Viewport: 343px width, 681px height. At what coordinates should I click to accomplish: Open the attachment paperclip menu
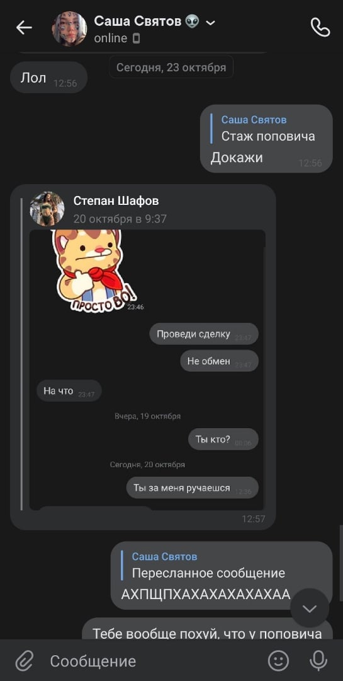pos(25,661)
